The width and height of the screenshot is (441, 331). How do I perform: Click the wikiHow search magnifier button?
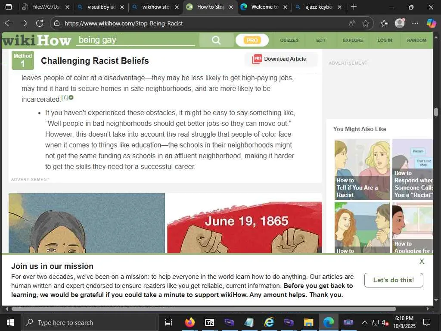(216, 40)
